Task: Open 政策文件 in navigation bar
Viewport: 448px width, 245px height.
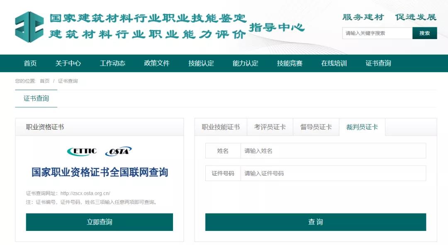Action: pos(157,64)
